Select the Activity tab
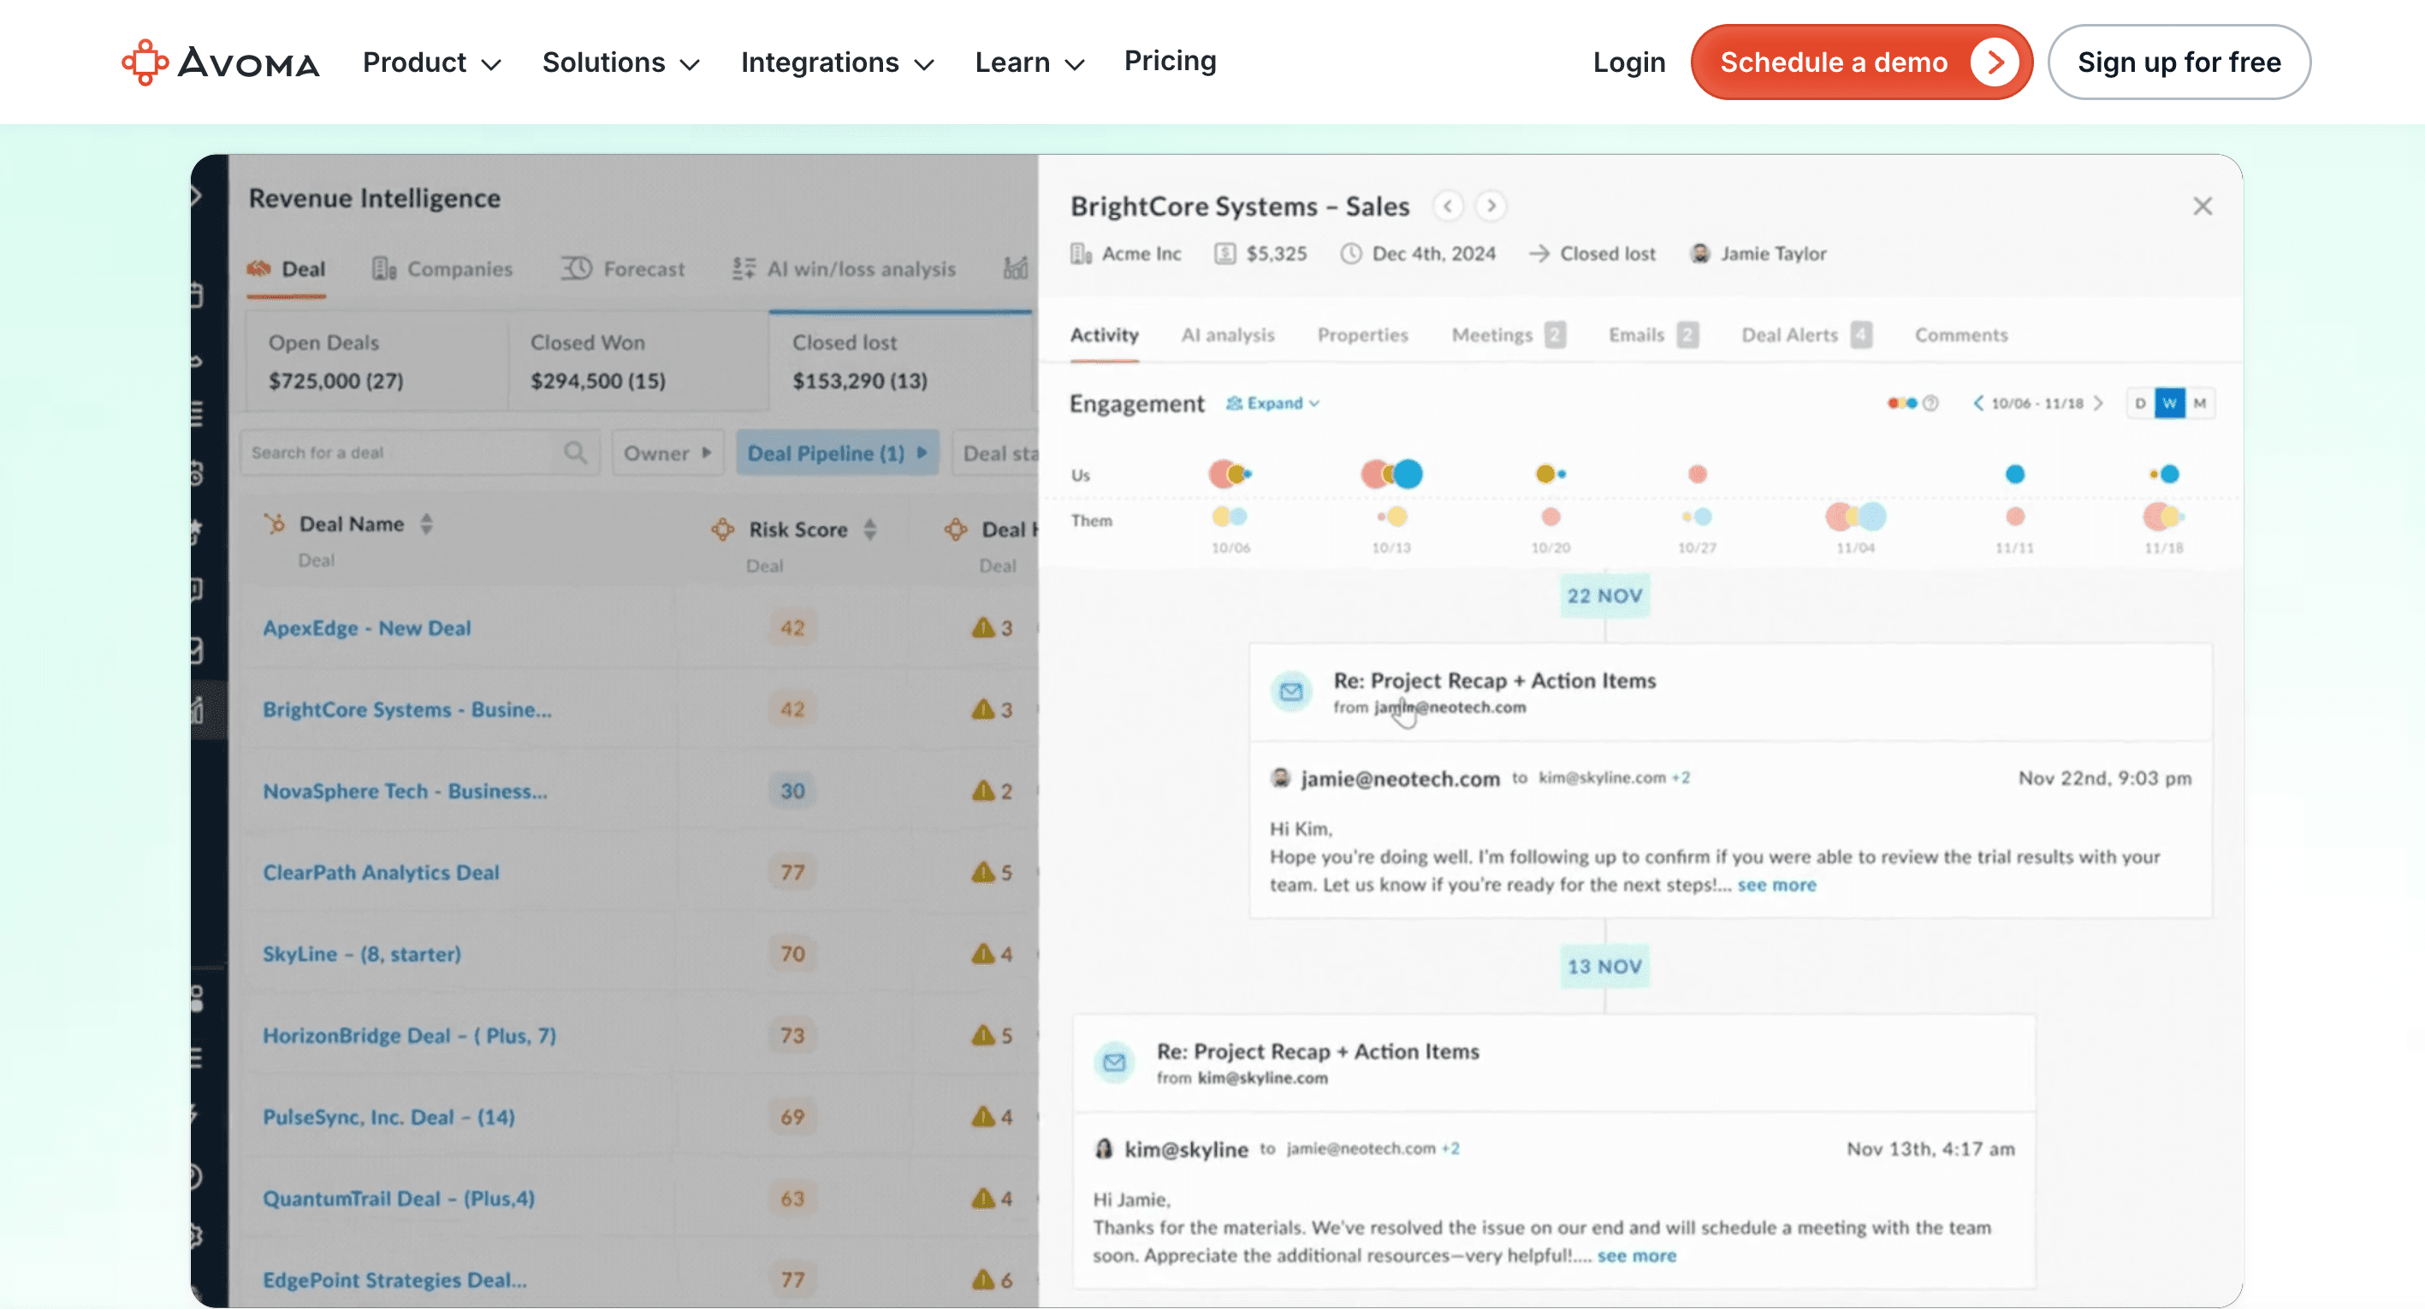Image resolution: width=2425 pixels, height=1309 pixels. click(x=1104, y=336)
